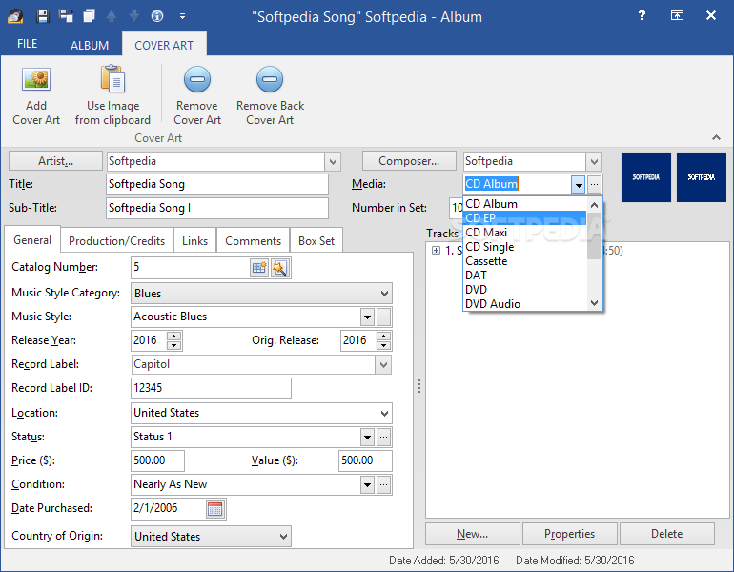
Task: Open the Comments tab
Action: pos(253,241)
